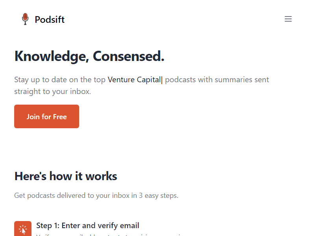
Task: Select the animated "Venture Capital" text
Action: click(134, 79)
